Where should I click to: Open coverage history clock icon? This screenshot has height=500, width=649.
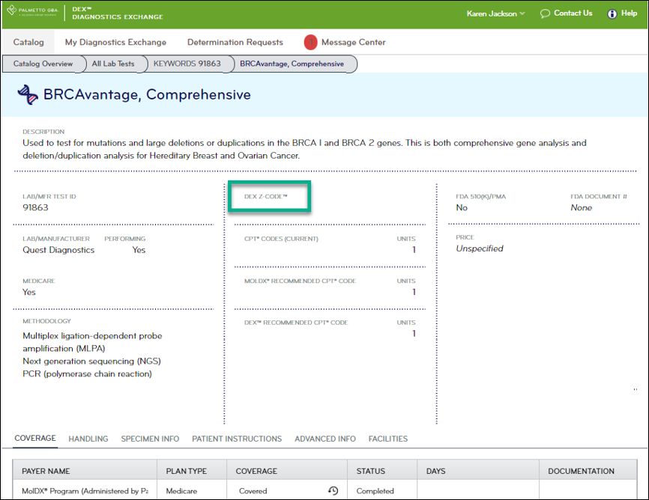coord(333,491)
